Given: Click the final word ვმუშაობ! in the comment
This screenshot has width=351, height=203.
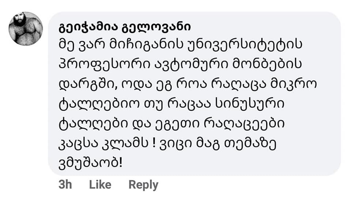Looking at the screenshot, I should [x=90, y=163].
